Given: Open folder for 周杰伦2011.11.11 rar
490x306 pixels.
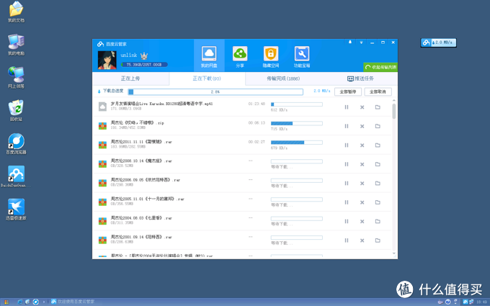Looking at the screenshot, I should tap(378, 145).
